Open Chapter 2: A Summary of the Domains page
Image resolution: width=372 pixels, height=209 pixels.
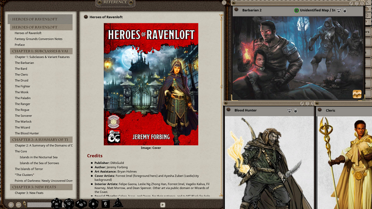tap(44, 145)
